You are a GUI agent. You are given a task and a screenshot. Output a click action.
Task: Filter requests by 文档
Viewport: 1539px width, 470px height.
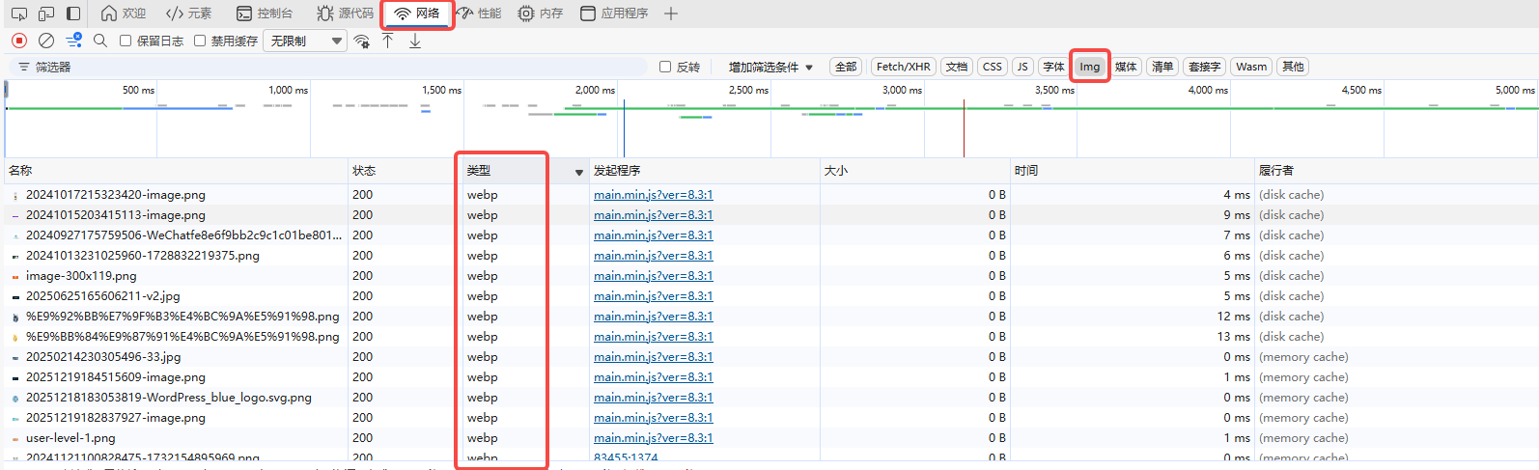click(957, 67)
